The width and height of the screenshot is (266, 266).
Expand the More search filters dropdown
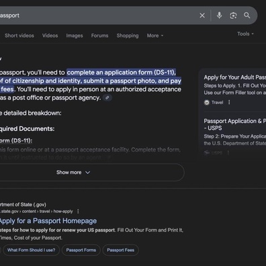pos(155,36)
